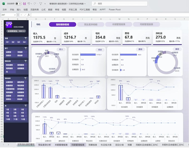The width and height of the screenshot is (189, 148).
Task: Switch to the 科目级次表 sheet tab
Action: click(x=106, y=145)
